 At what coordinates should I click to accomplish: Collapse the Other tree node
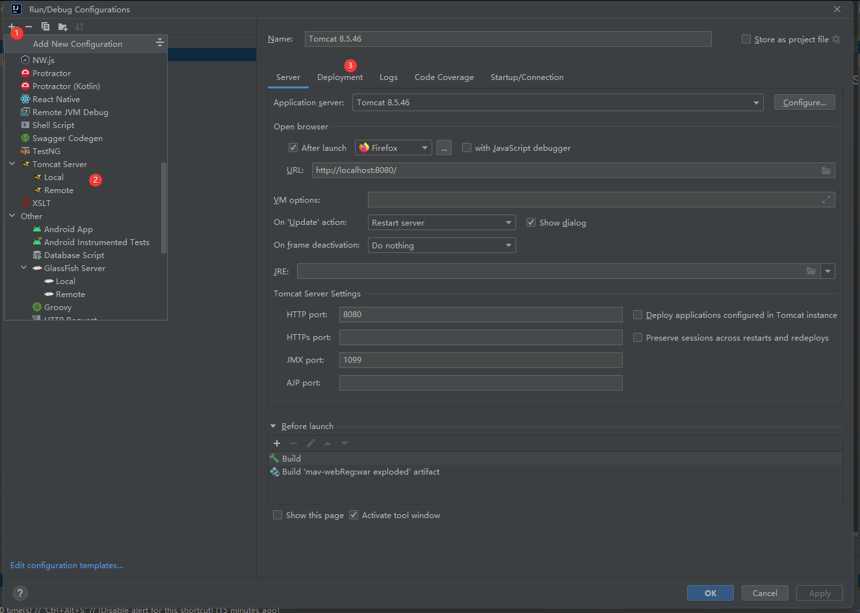tap(12, 216)
